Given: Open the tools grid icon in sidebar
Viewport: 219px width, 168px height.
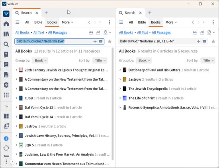Looking at the screenshot, I should [6, 95].
